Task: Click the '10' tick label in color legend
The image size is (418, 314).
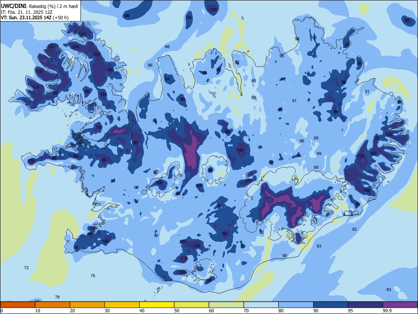Action: click(38, 311)
